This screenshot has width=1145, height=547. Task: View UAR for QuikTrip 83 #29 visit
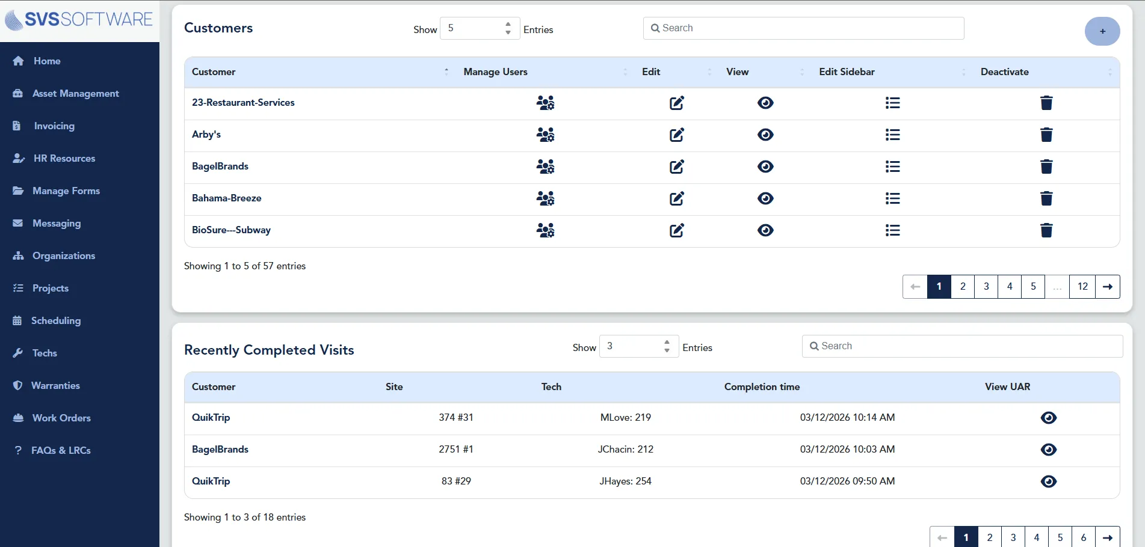pos(1049,481)
